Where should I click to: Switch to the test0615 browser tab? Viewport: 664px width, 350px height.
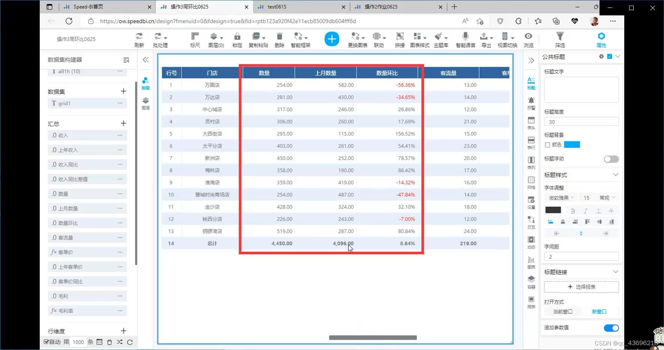[x=301, y=7]
